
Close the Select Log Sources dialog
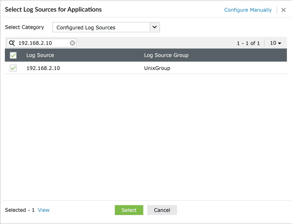coord(283,10)
